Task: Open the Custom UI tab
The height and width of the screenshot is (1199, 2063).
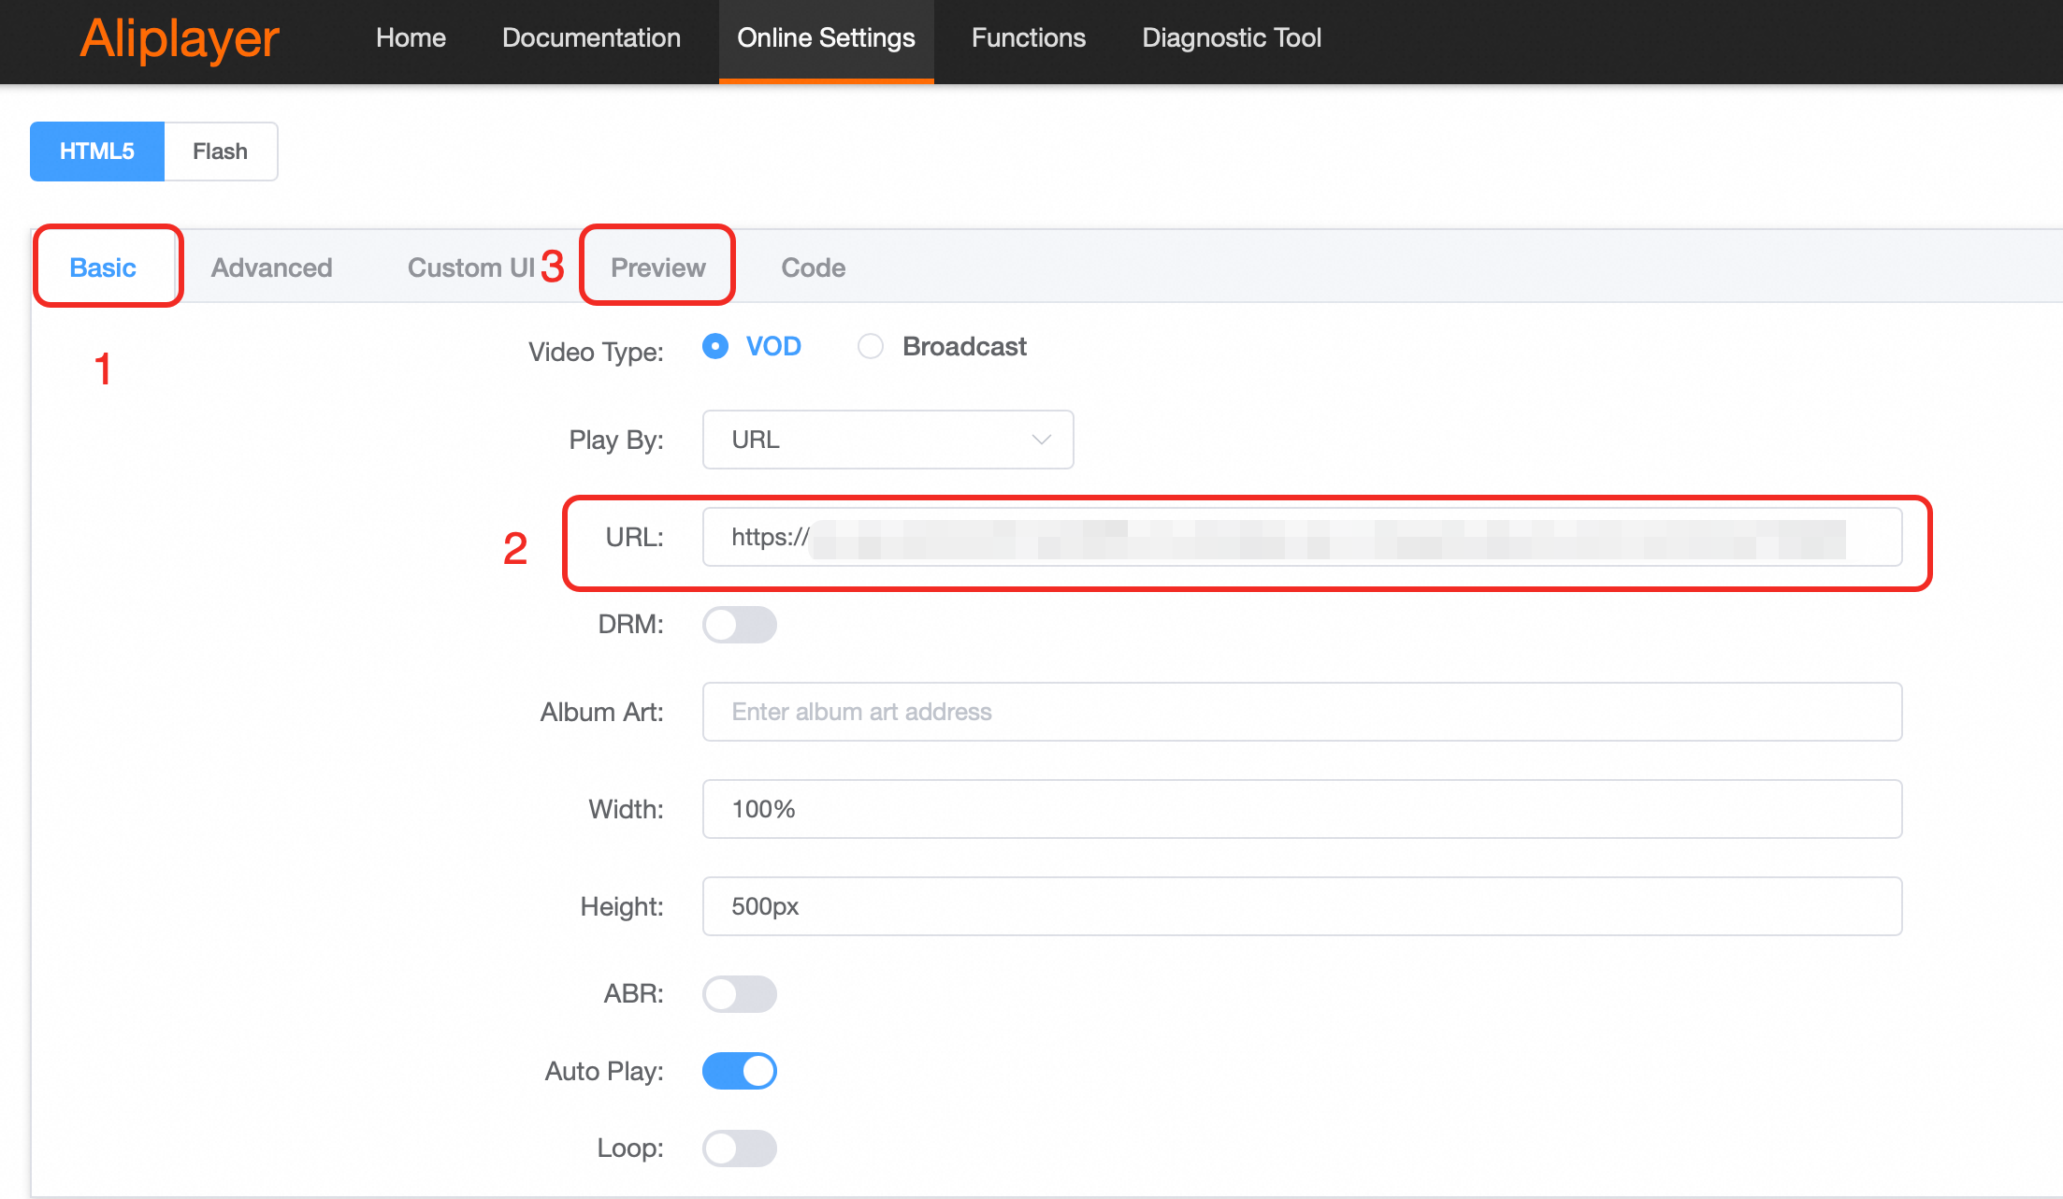Action: point(470,267)
